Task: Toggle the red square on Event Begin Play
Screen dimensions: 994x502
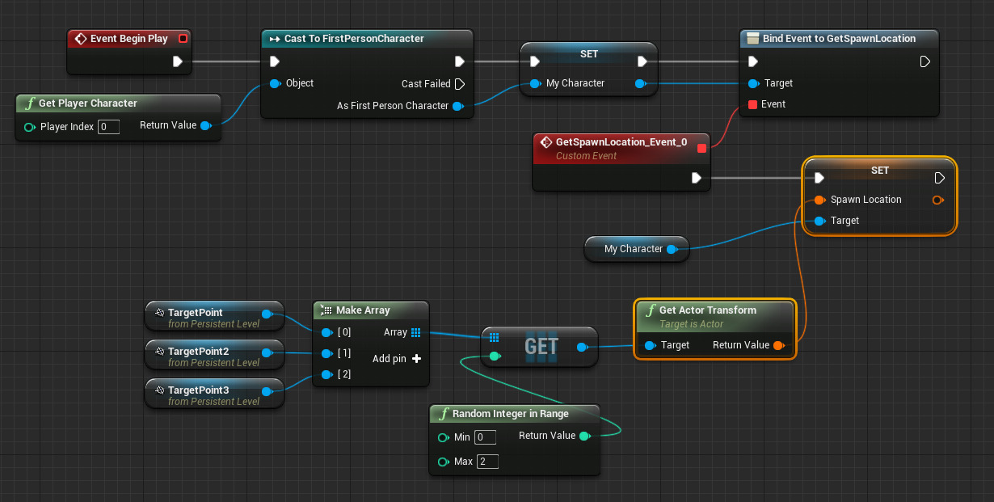Action: [x=183, y=37]
